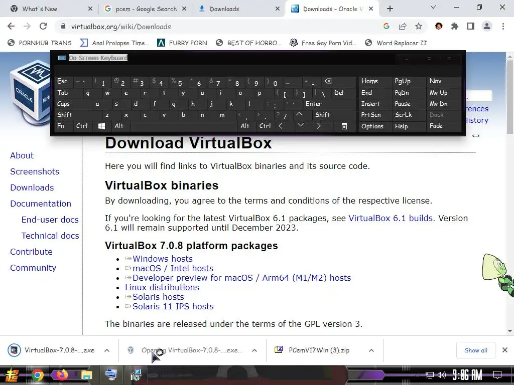Image resolution: width=514 pixels, height=385 pixels.
Task: Click the tab search chevron
Action: [x=433, y=7]
